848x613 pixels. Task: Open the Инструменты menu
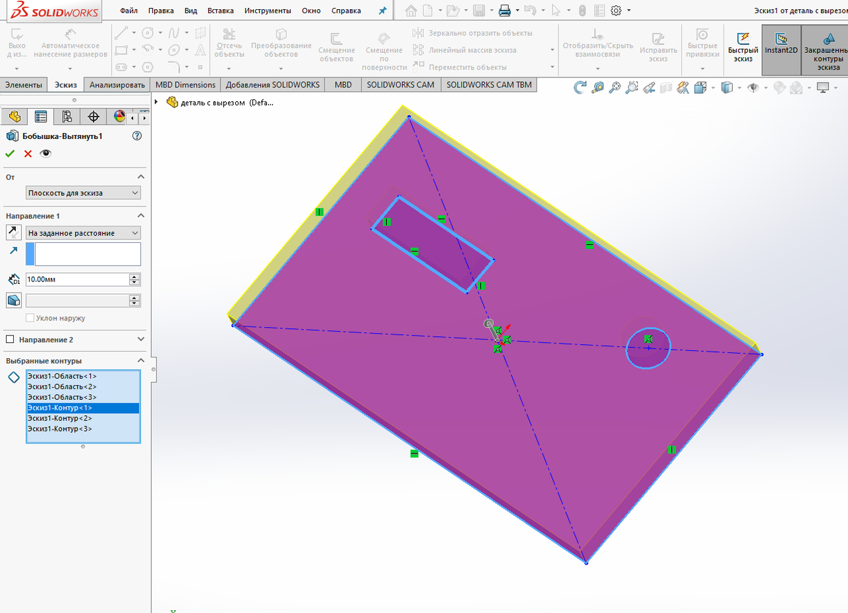click(x=268, y=11)
